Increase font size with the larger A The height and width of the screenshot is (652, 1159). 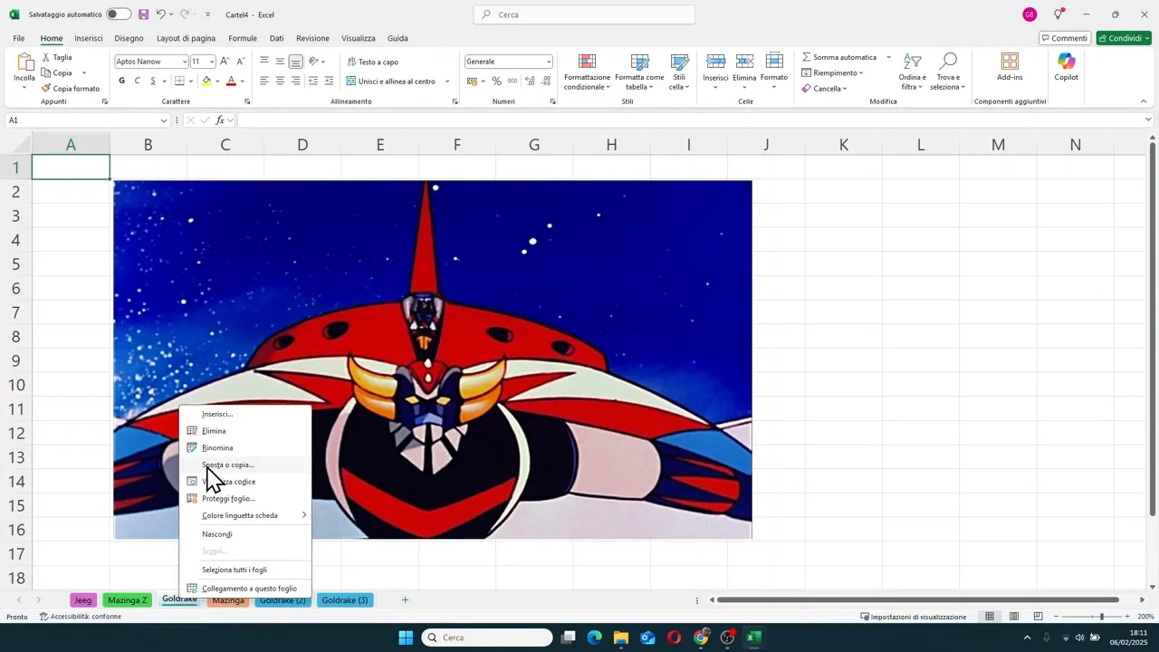click(225, 62)
